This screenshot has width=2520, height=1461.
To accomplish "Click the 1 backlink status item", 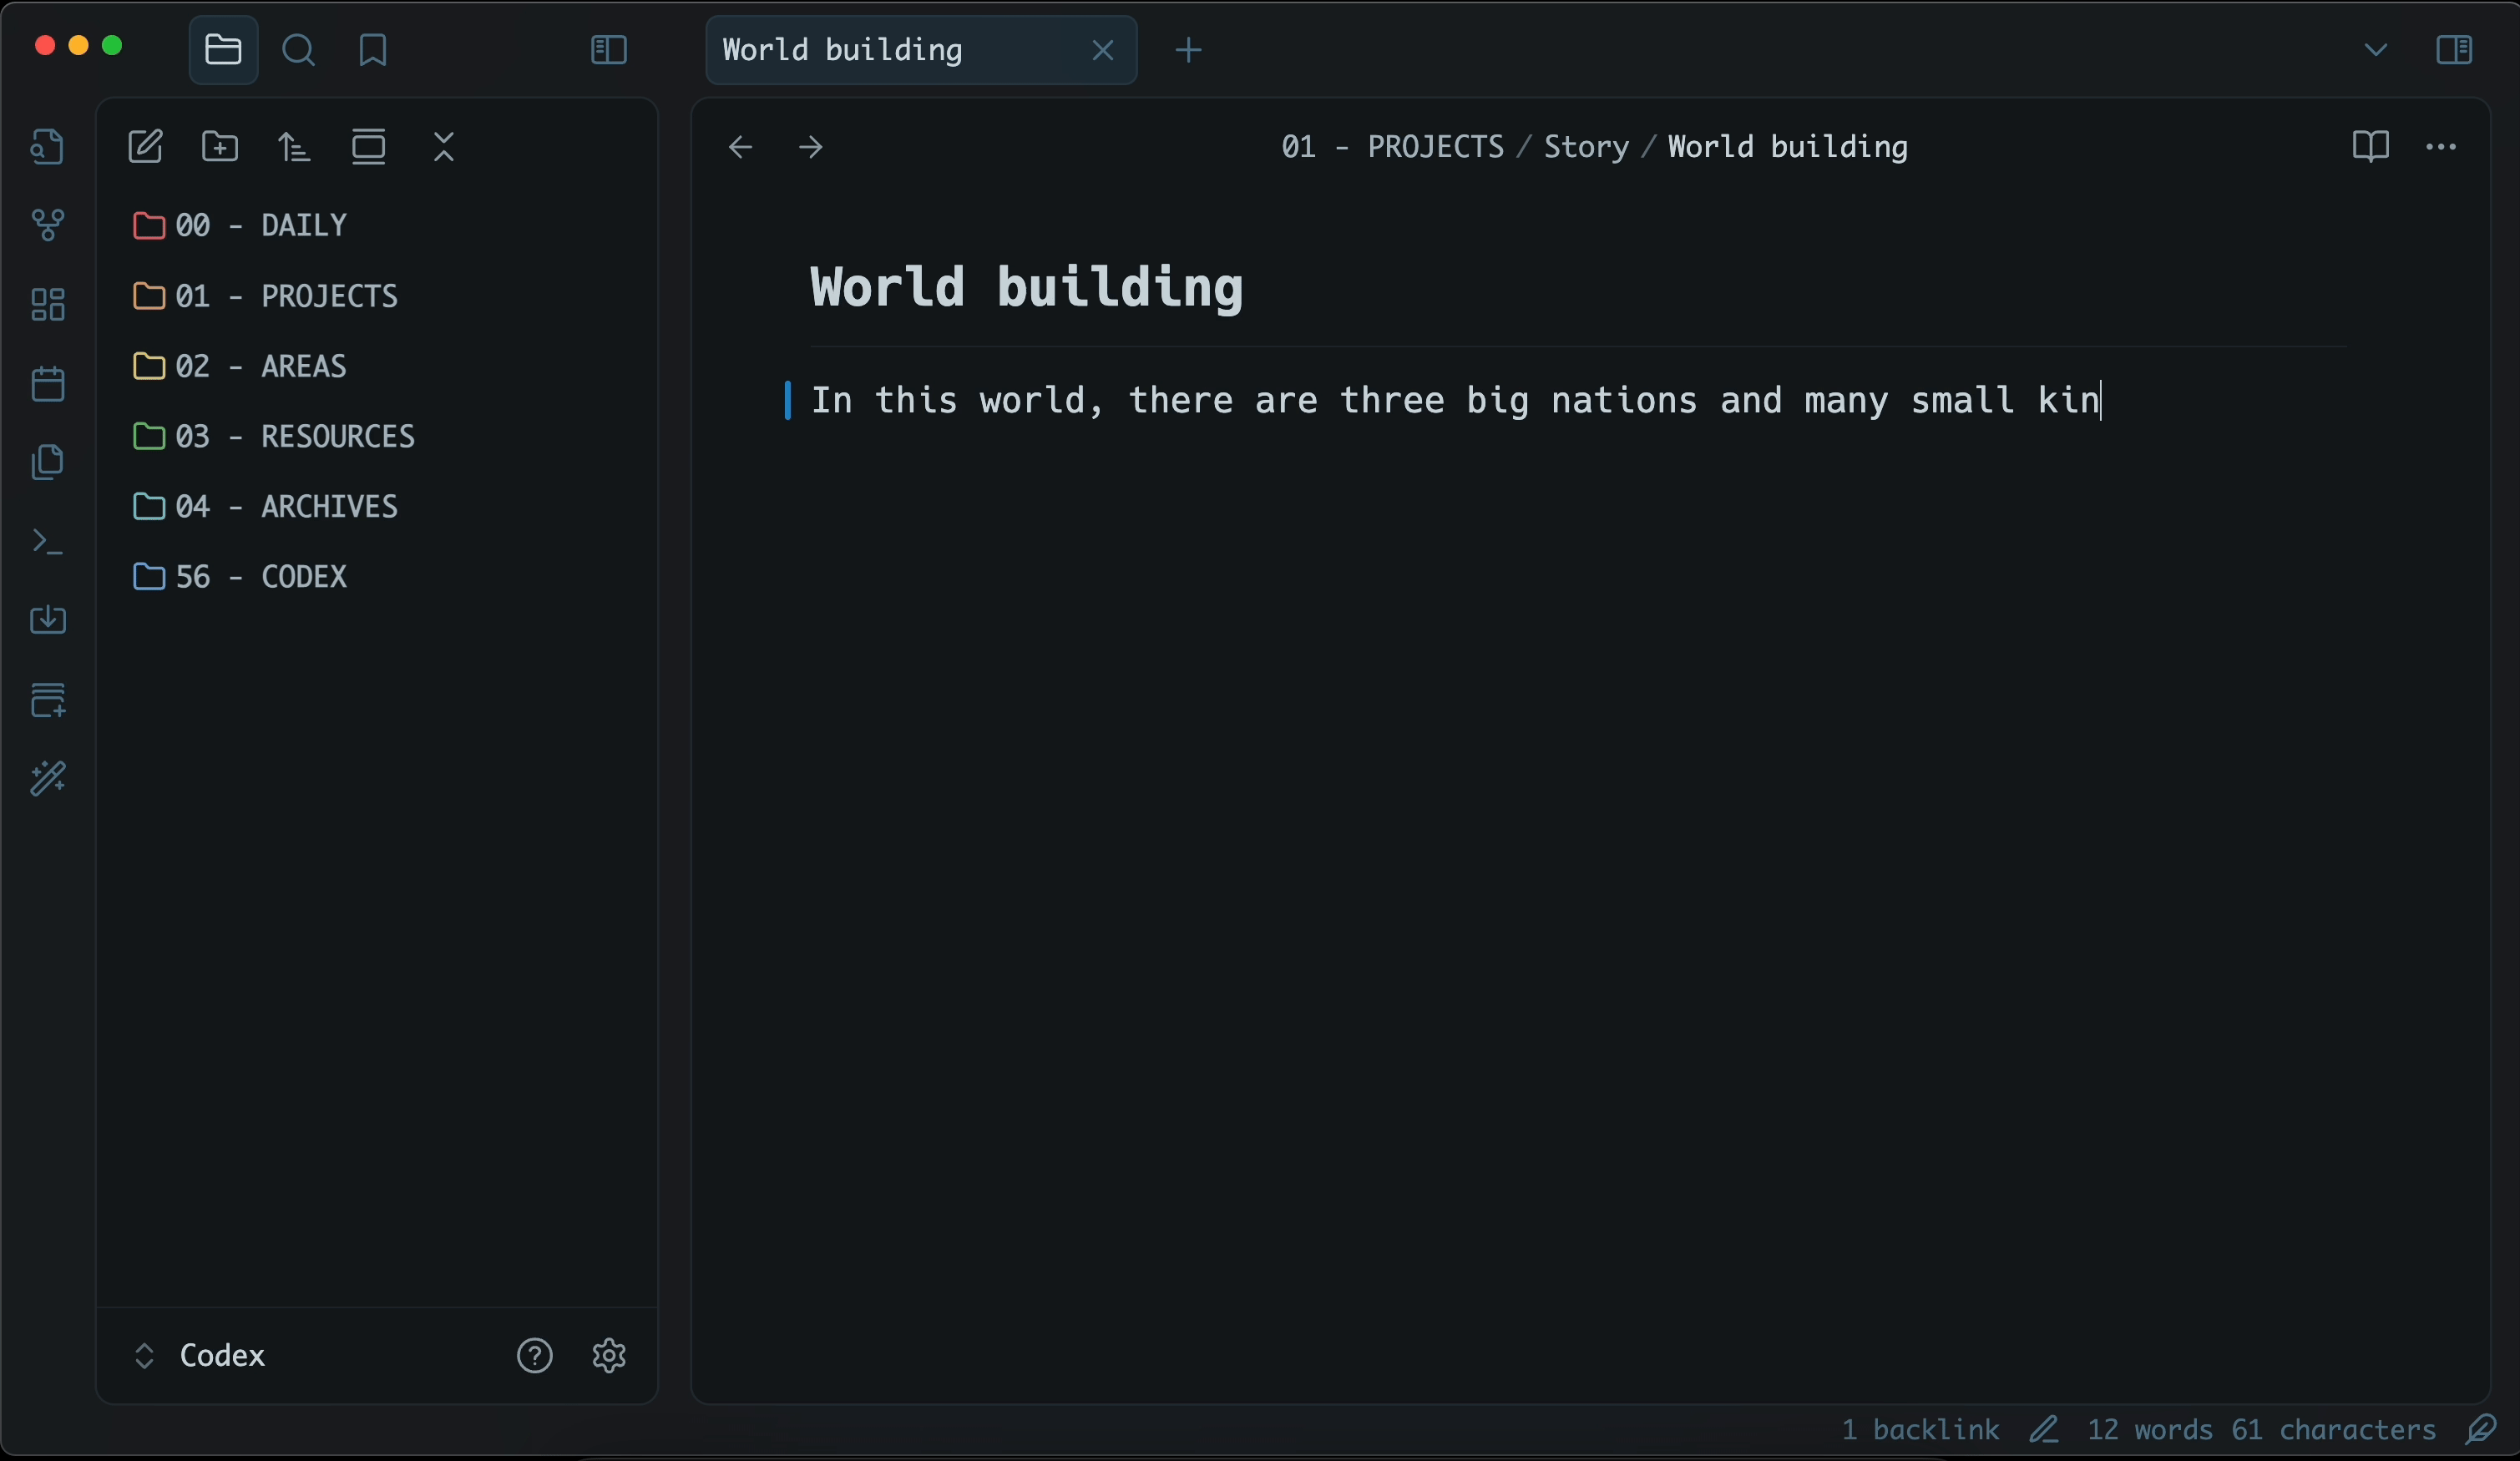I will (x=1920, y=1429).
